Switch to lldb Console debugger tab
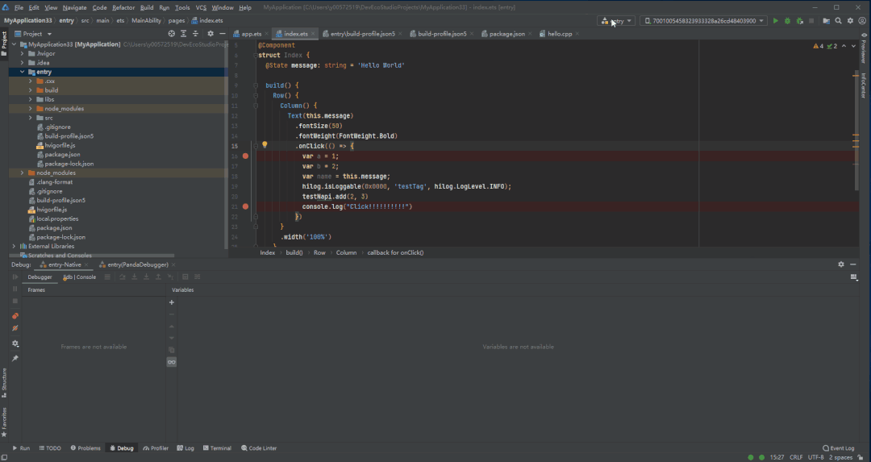 [79, 277]
